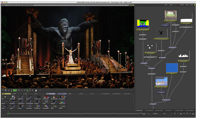The image size is (197, 119).
Task: Open the Curve Editor tab
Action: [150, 110]
